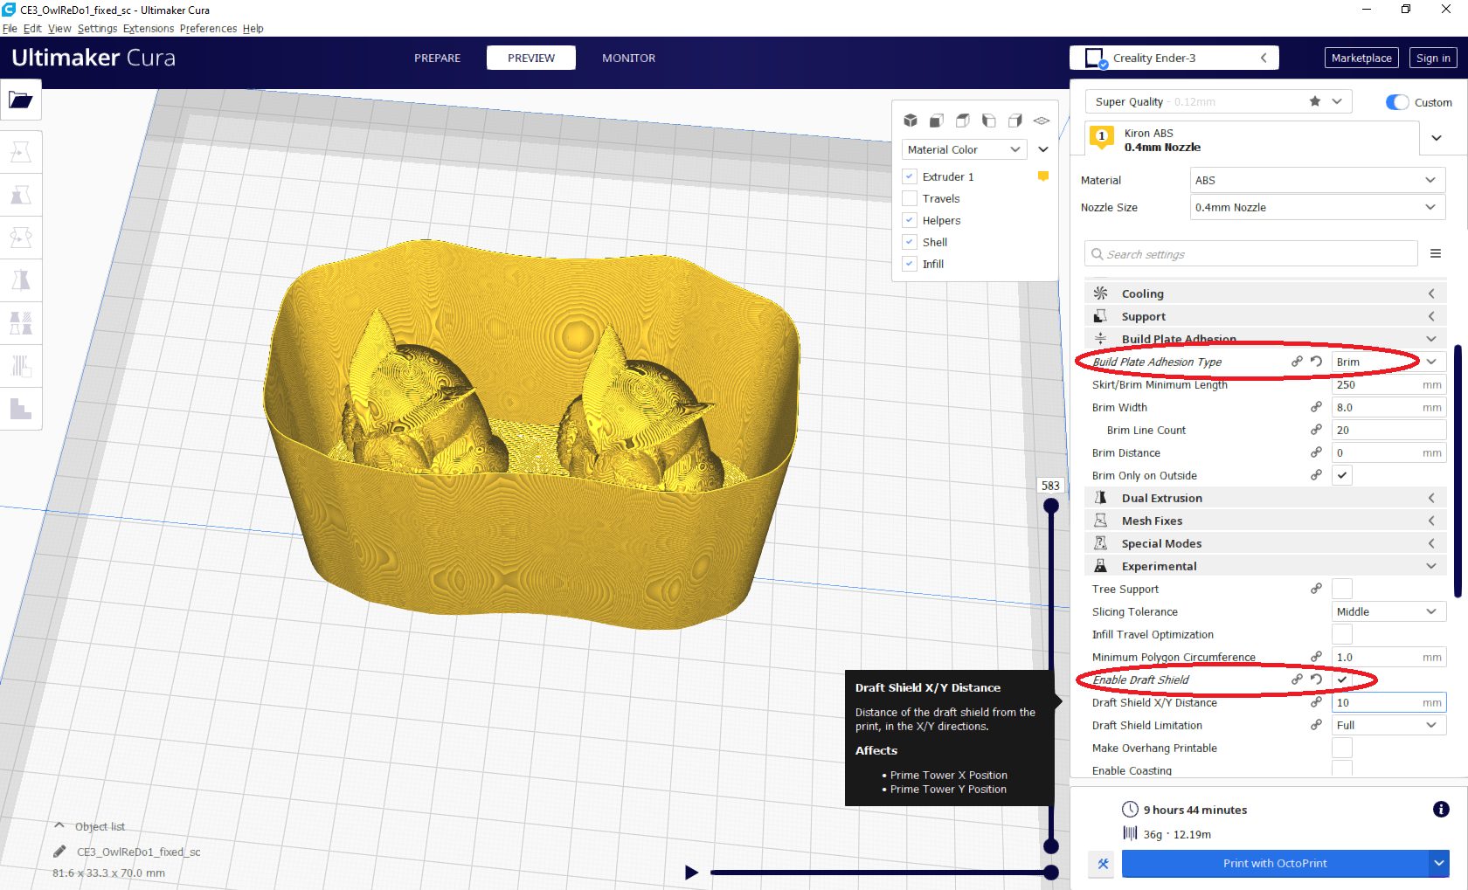
Task: Open output device options arrow beside Print
Action: [1439, 864]
